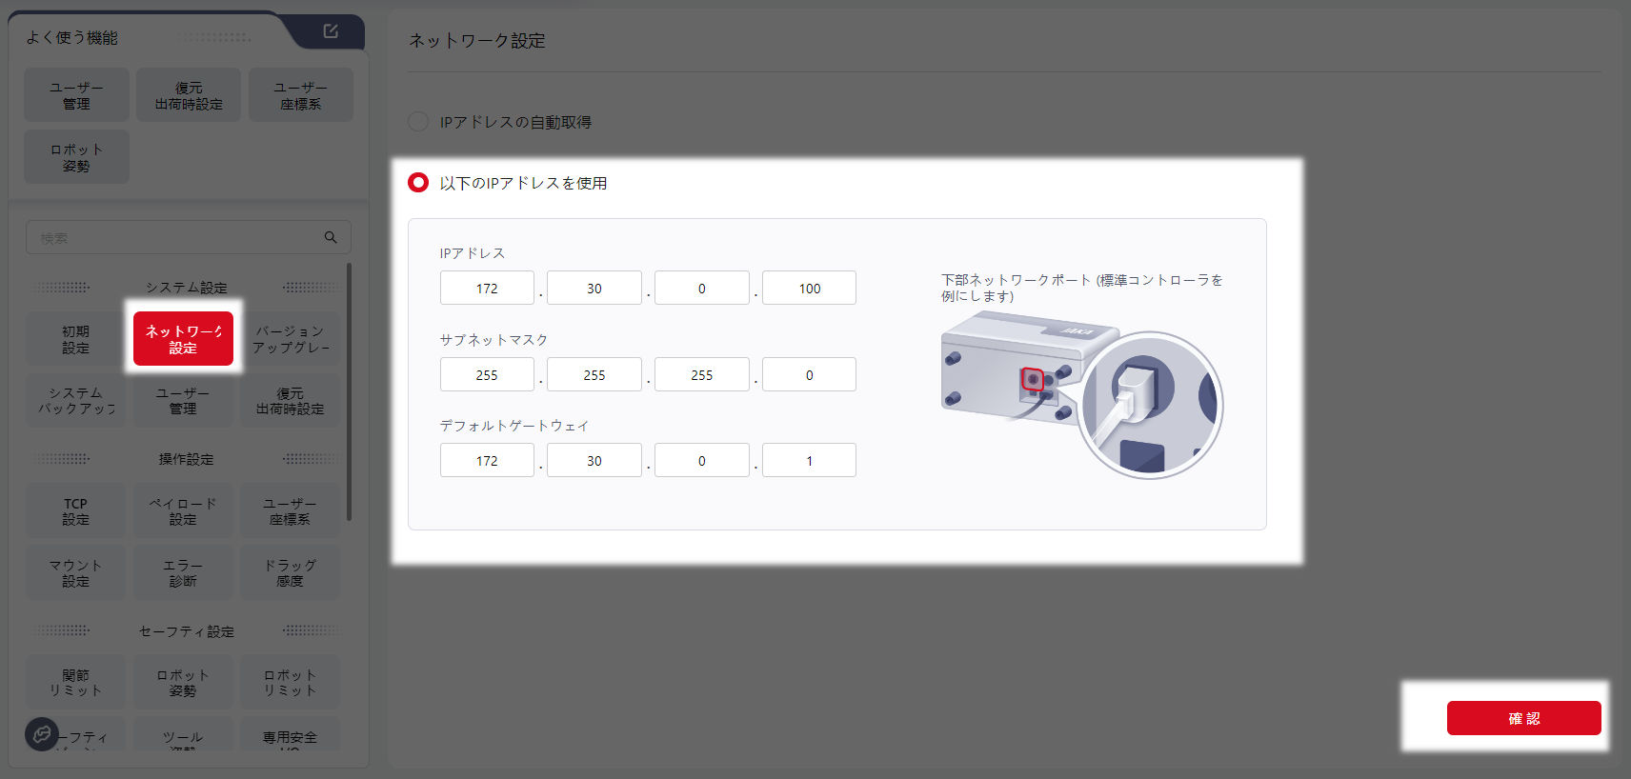Select 'IPアドレスの自動取得' radio button

(418, 122)
